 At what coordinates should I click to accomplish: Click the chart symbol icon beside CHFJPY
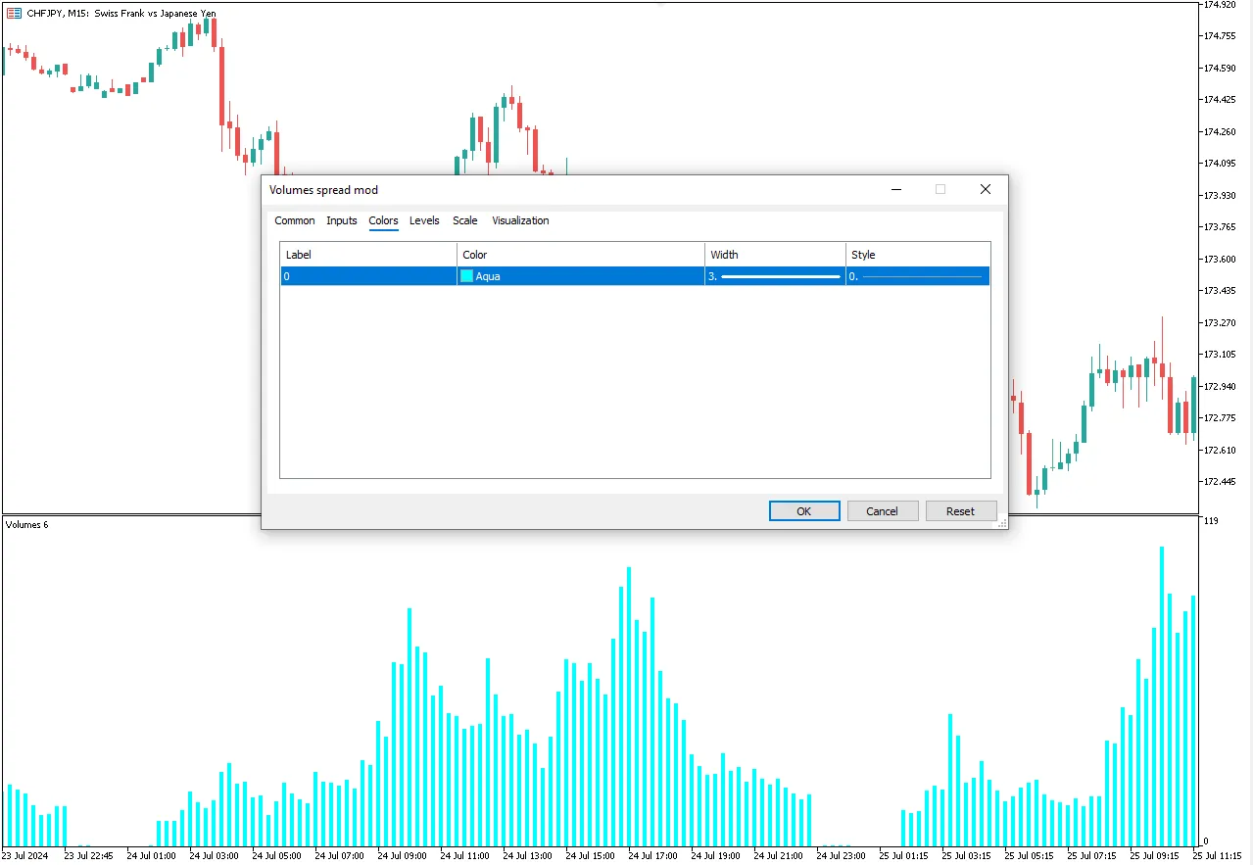point(14,14)
